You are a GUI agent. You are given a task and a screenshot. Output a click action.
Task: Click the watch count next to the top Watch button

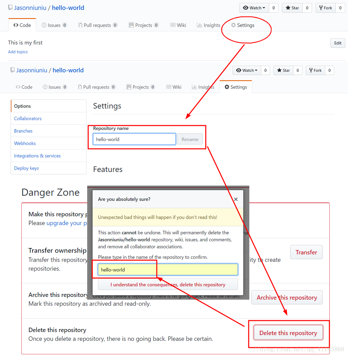(x=274, y=8)
